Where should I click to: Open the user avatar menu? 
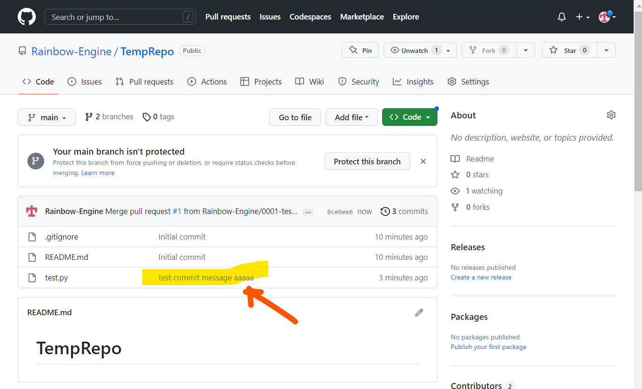tap(607, 17)
